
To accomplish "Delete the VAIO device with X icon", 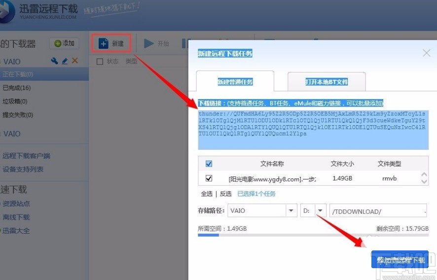I will click(x=74, y=61).
